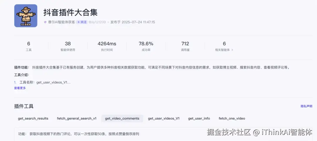Switch to the get_user_videos_V1 tab
This screenshot has width=317, height=141.
164,118
